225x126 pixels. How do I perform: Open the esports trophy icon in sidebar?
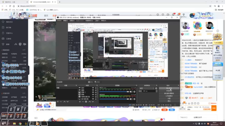[3, 44]
